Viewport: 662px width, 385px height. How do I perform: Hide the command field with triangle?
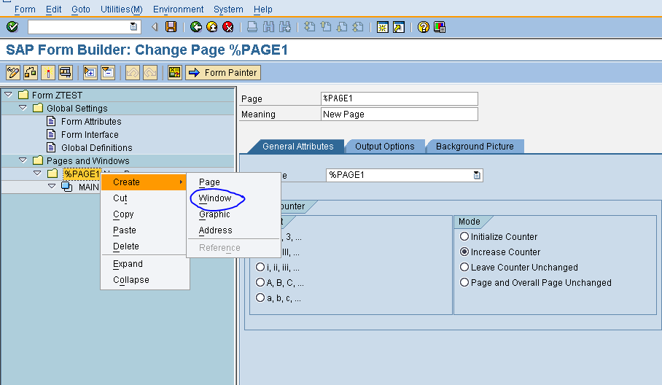(x=155, y=27)
